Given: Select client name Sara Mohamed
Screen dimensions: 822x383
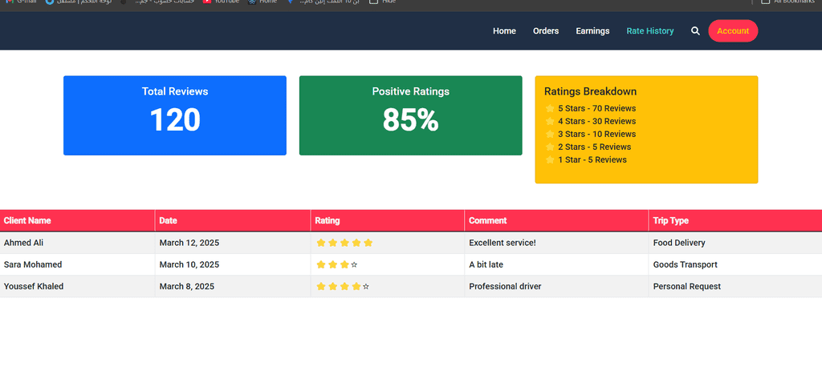Looking at the screenshot, I should click(x=32, y=264).
